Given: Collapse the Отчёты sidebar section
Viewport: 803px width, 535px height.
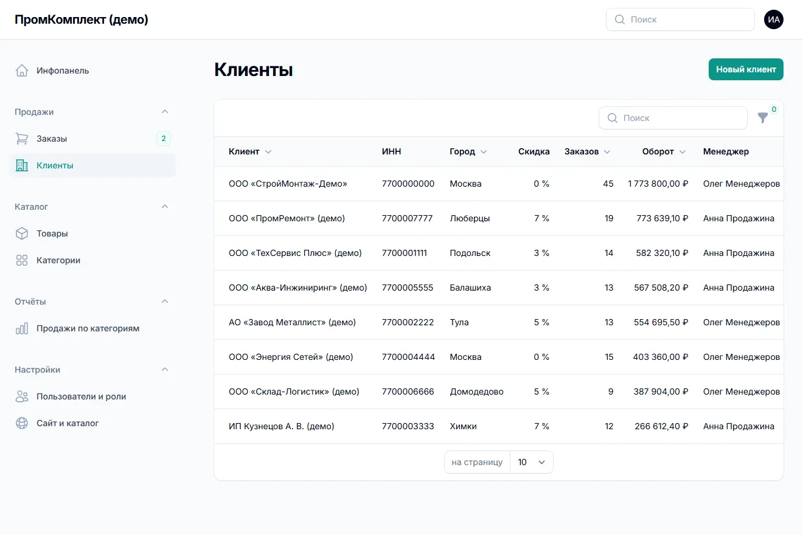Looking at the screenshot, I should point(164,302).
